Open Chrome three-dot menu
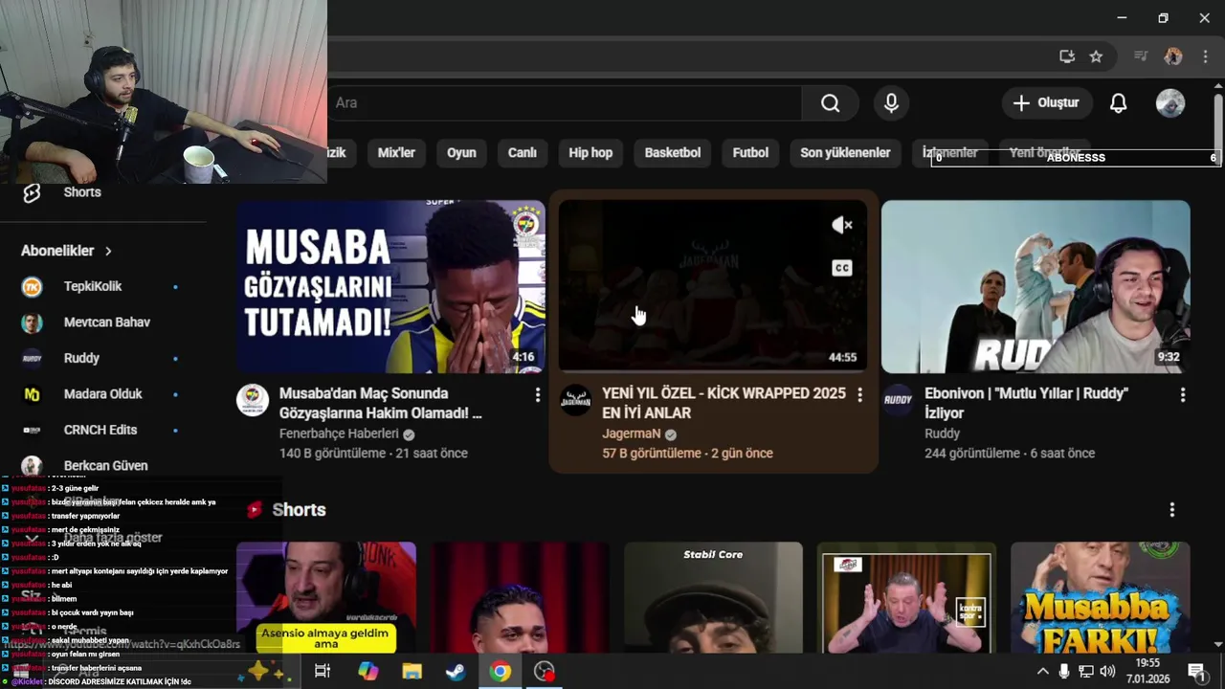 [x=1208, y=56]
